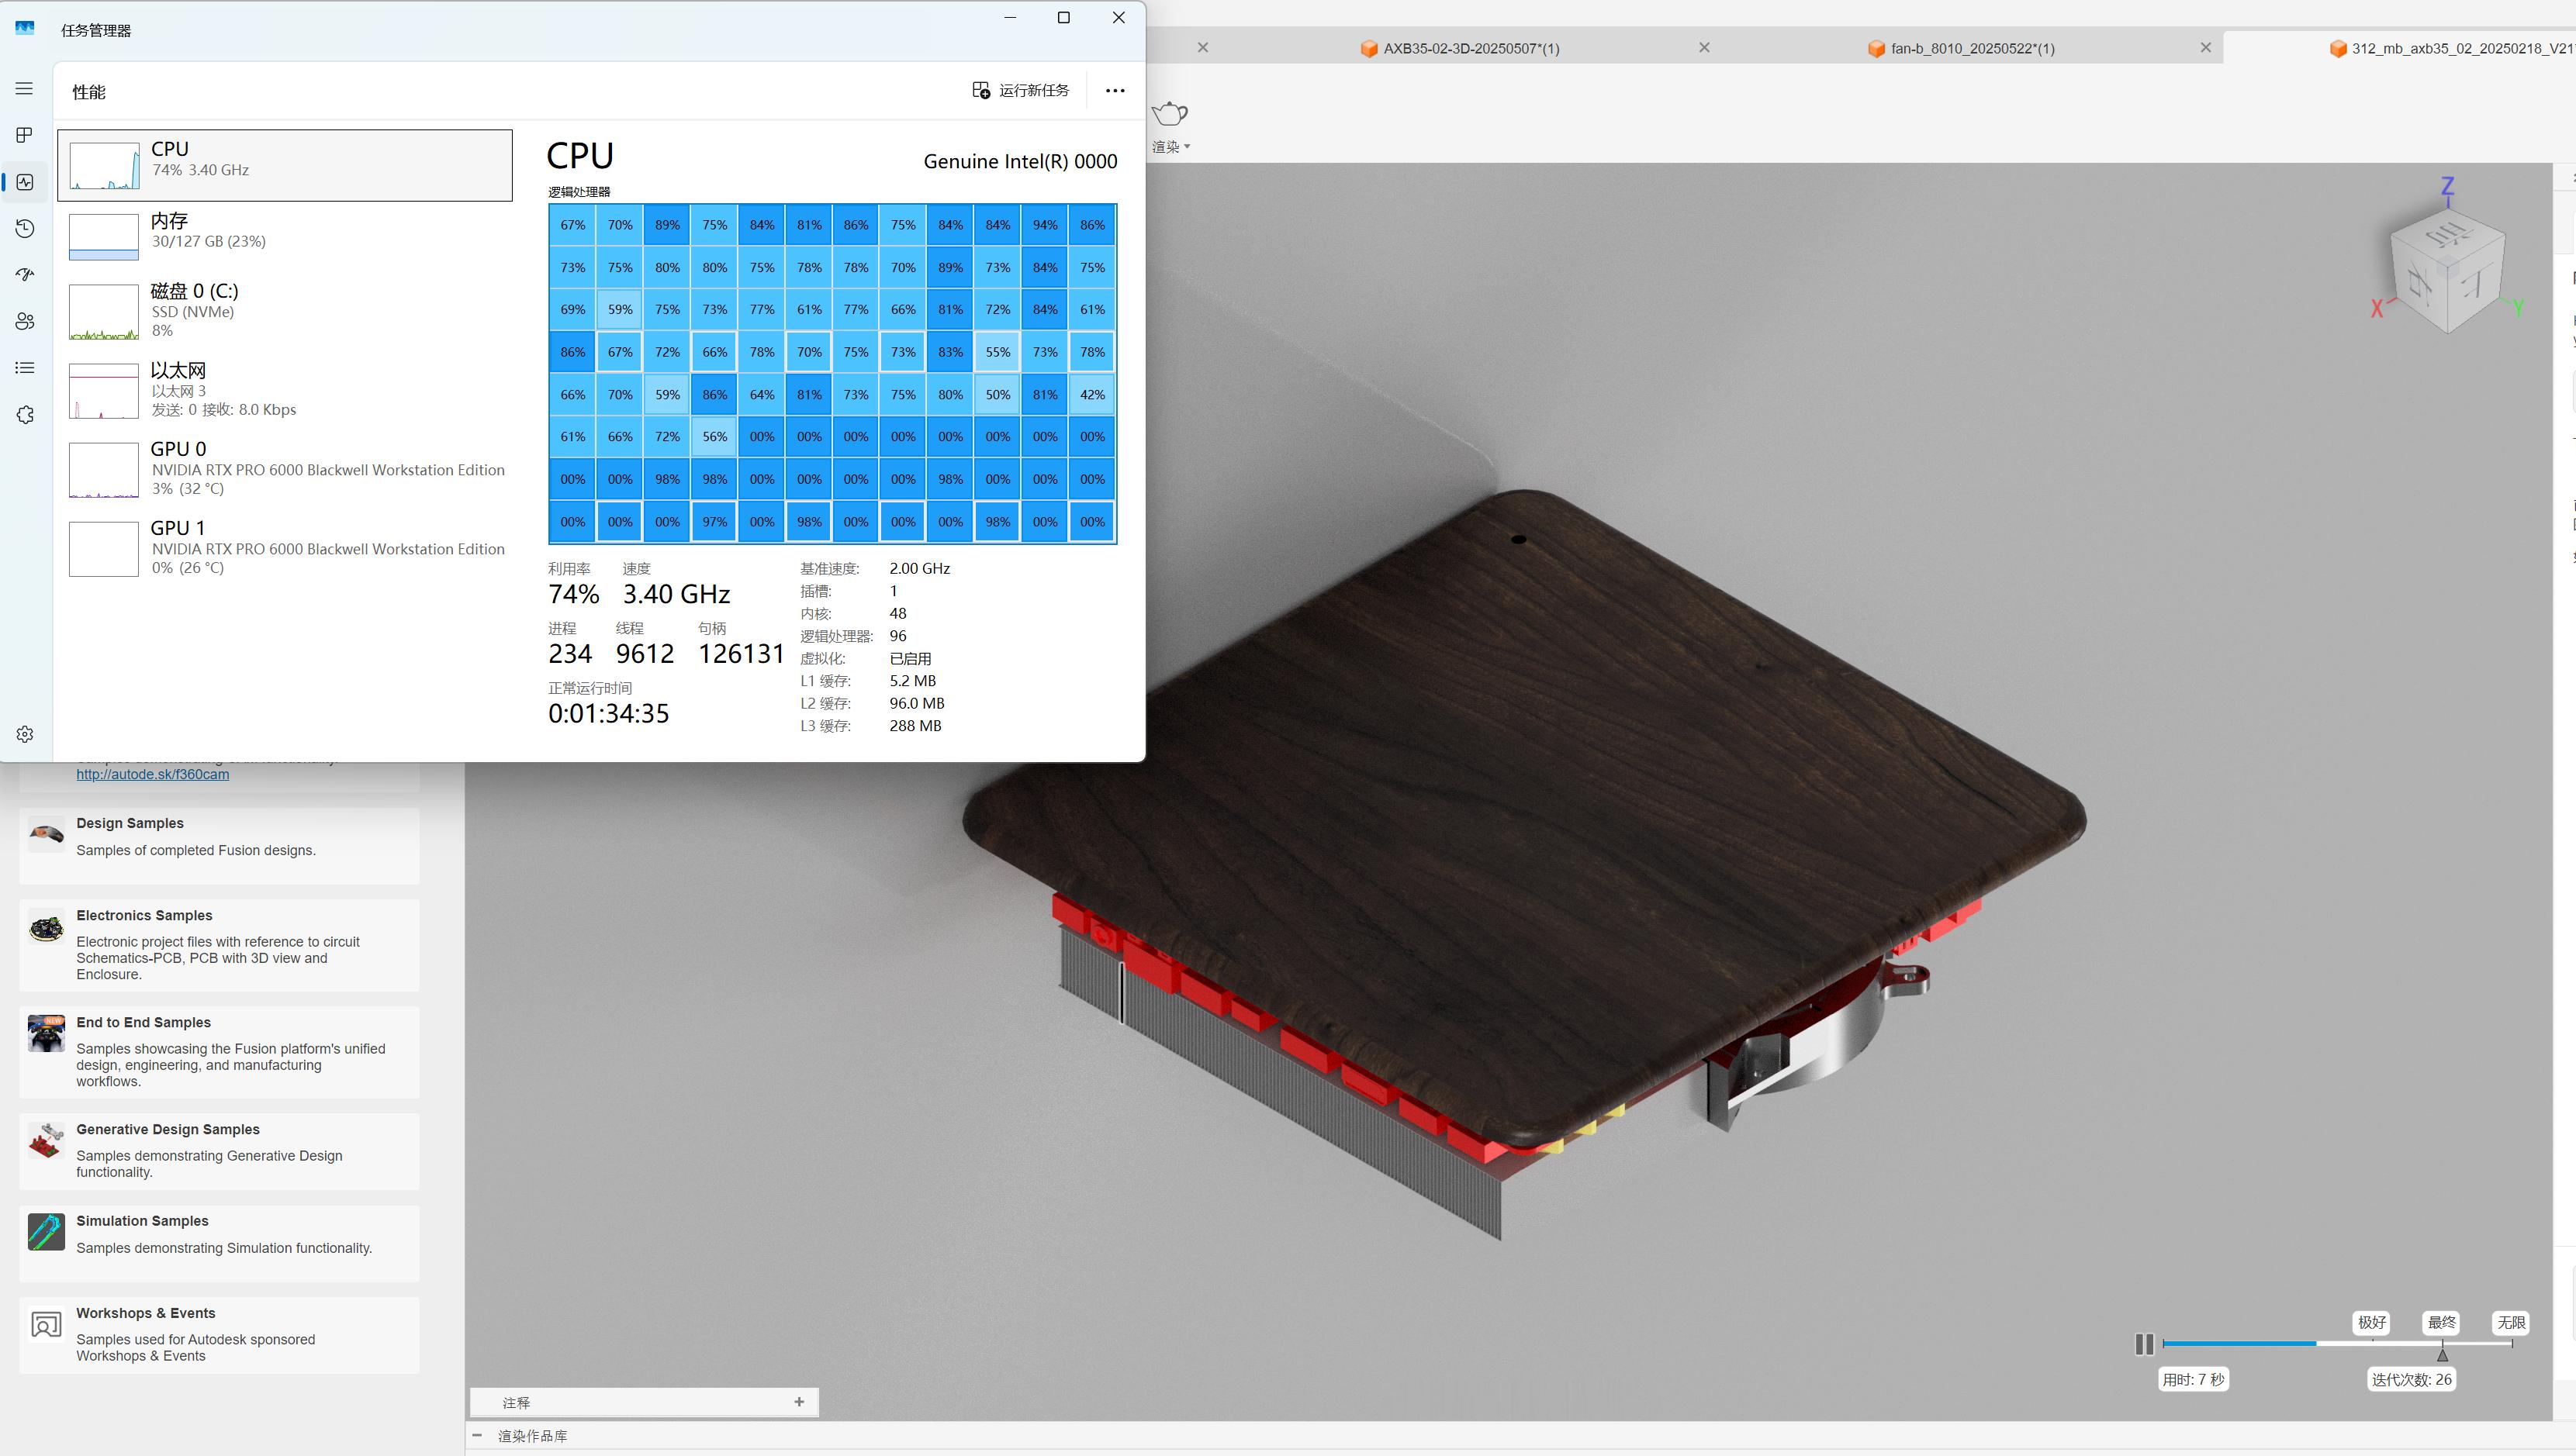Set render quality to 极好 (Excellent)
2576x1456 pixels.
[x=2372, y=1322]
